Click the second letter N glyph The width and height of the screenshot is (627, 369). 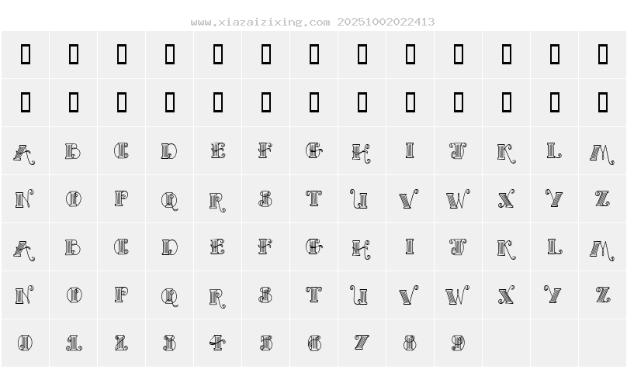25,295
